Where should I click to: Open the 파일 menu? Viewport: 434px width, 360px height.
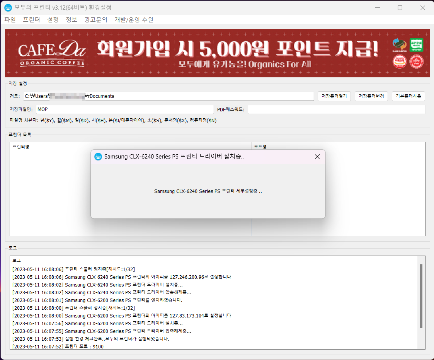pos(10,20)
